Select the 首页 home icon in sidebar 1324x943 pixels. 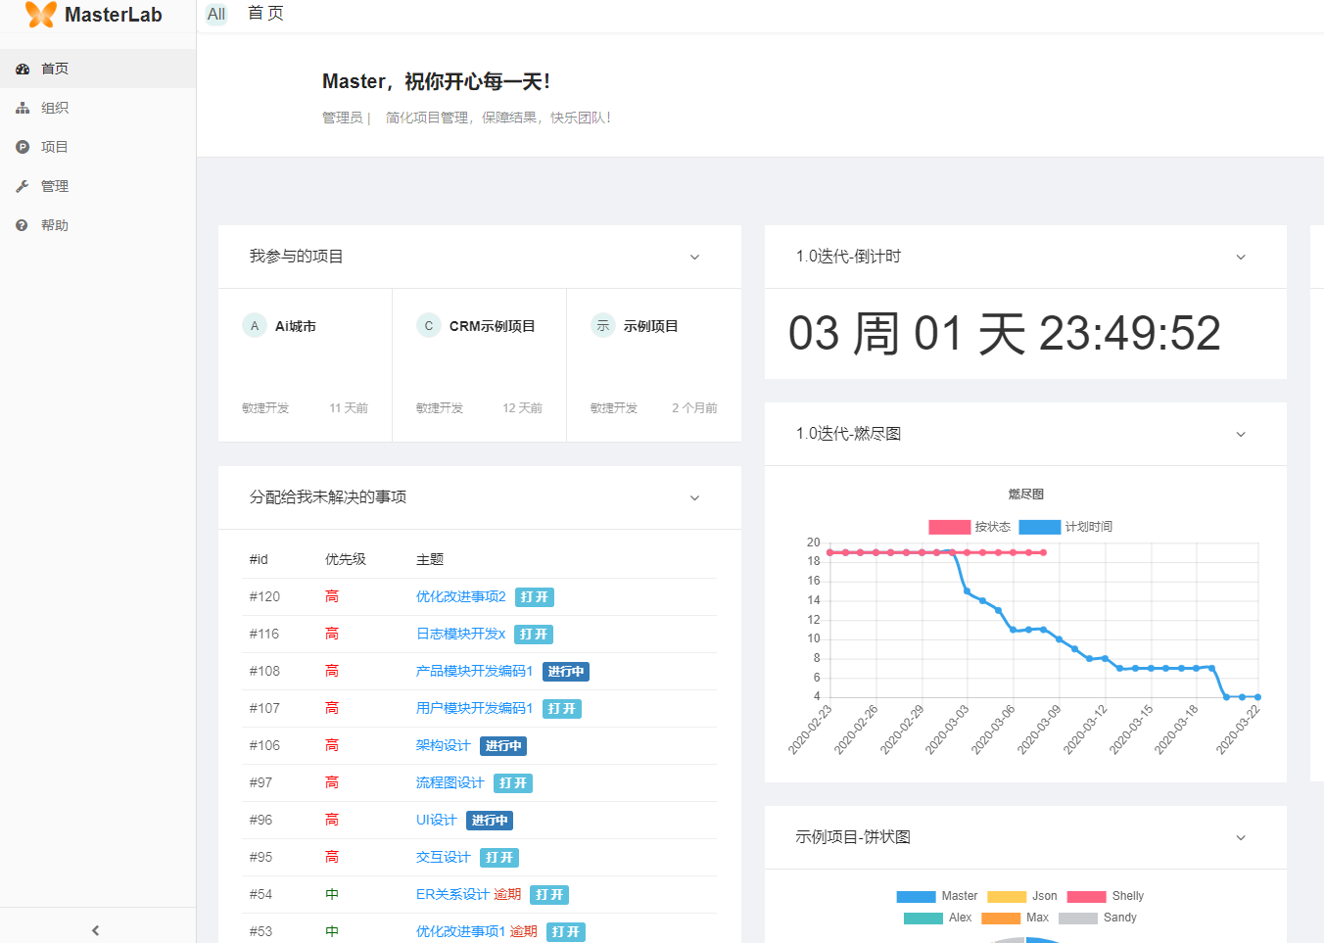[23, 69]
